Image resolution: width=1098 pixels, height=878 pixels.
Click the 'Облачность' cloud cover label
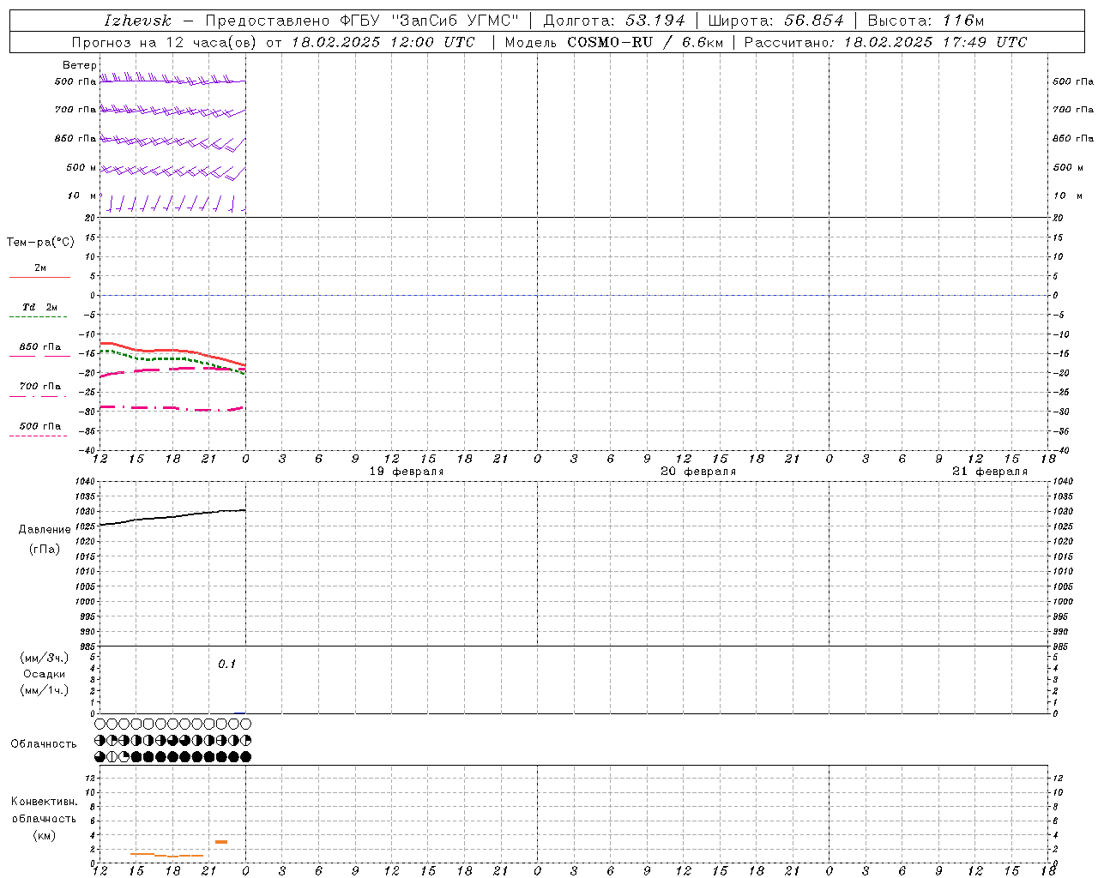pos(44,744)
